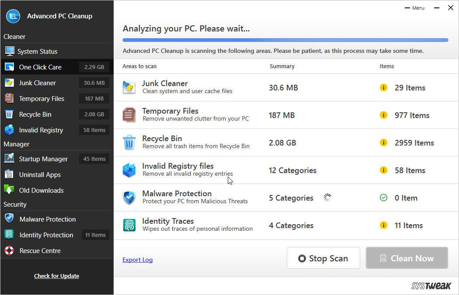Click the Check for Update link

56,276
